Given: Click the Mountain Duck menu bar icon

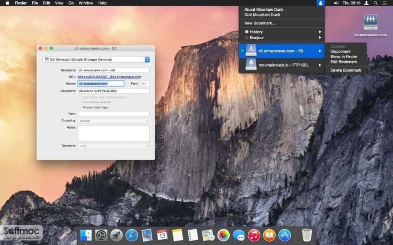Looking at the screenshot, I should [320, 3].
